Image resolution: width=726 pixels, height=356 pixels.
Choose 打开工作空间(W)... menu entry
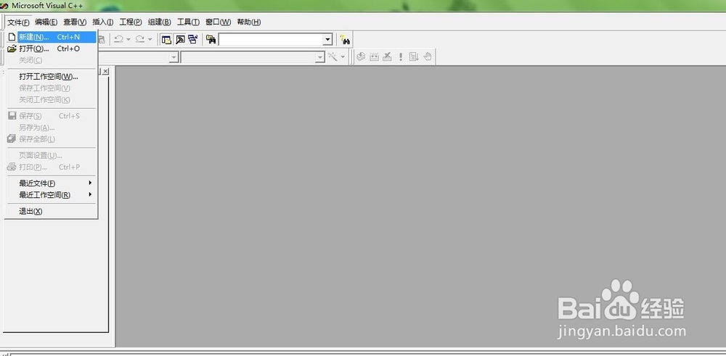click(x=51, y=76)
